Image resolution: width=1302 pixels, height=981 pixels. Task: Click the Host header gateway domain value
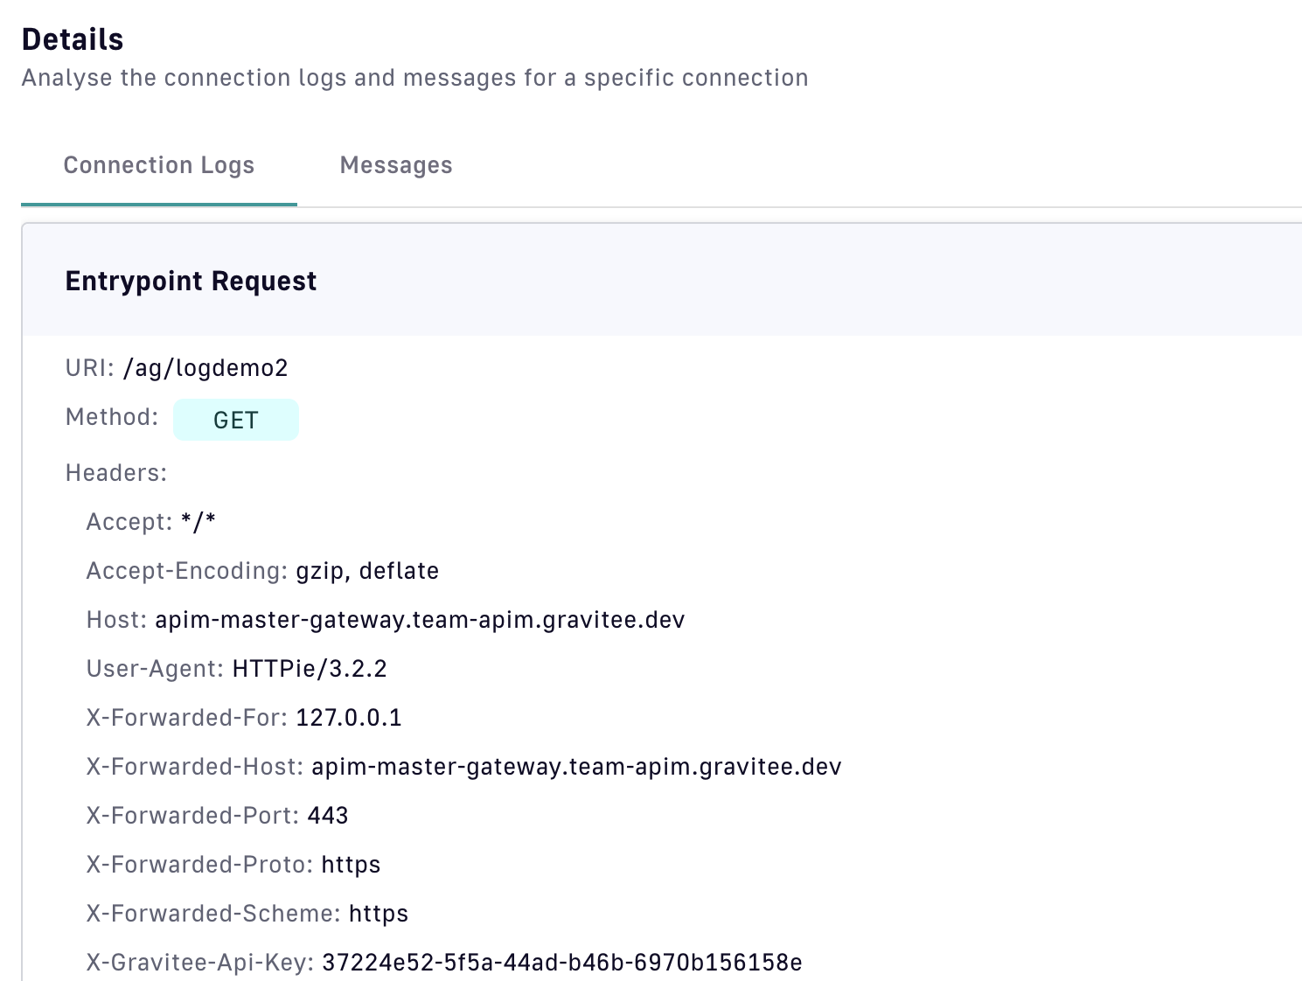[x=420, y=620]
